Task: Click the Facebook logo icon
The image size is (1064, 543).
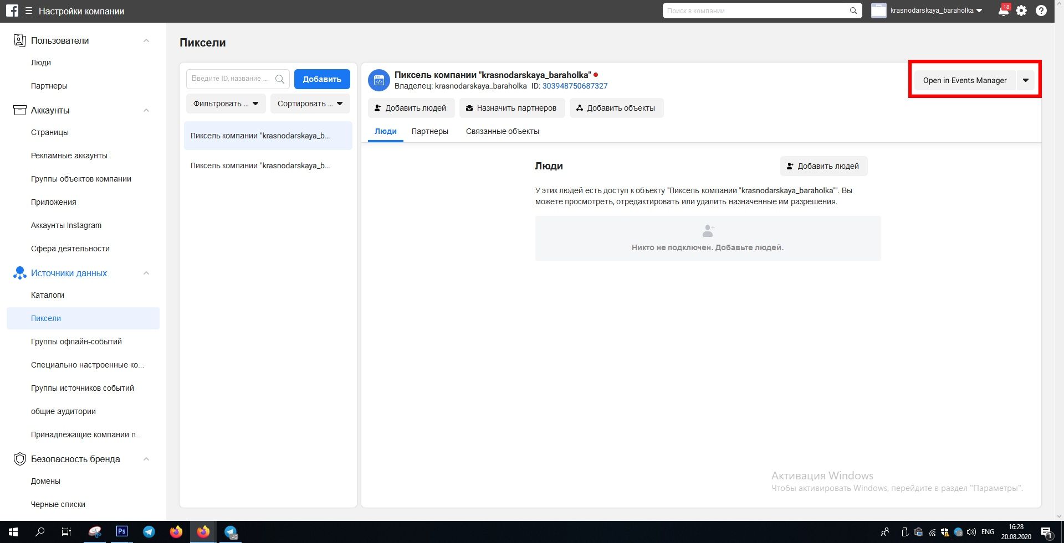Action: click(x=12, y=11)
